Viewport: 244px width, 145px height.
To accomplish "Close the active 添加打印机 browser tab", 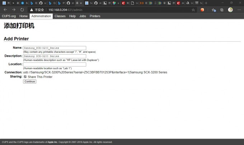I will (x=81, y=3).
